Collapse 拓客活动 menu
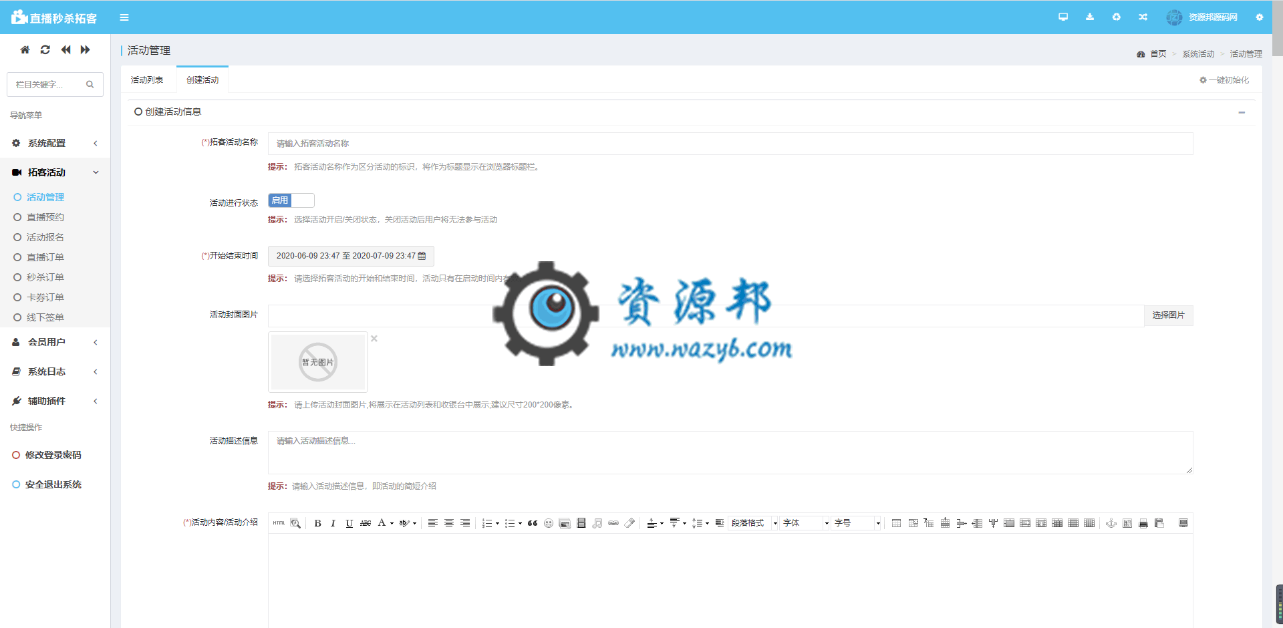This screenshot has width=1283, height=628. [55, 172]
